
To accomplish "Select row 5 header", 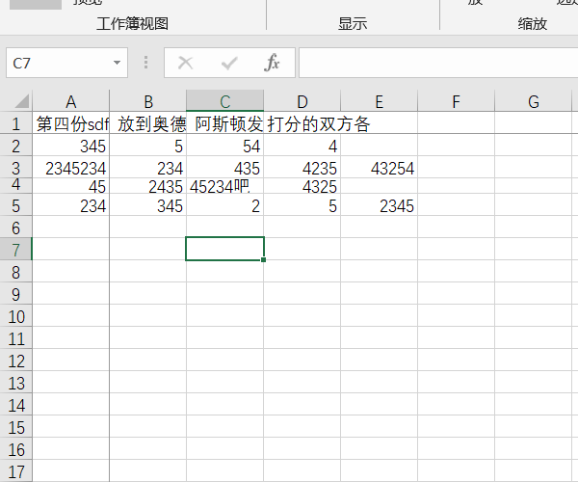I will [15, 205].
